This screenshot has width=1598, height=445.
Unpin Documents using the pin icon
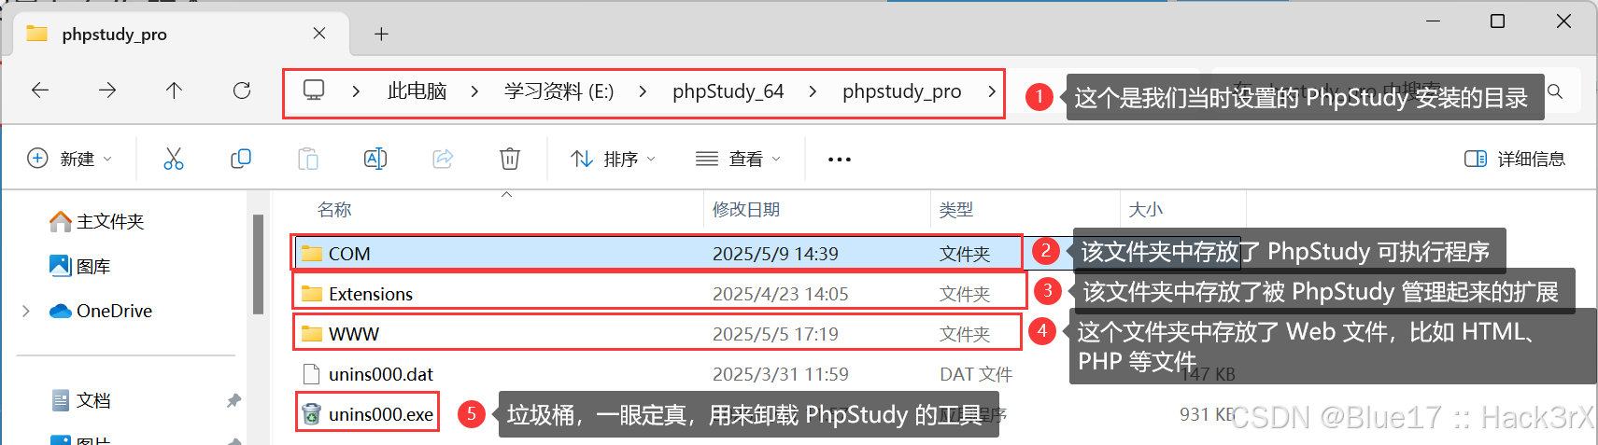233,400
